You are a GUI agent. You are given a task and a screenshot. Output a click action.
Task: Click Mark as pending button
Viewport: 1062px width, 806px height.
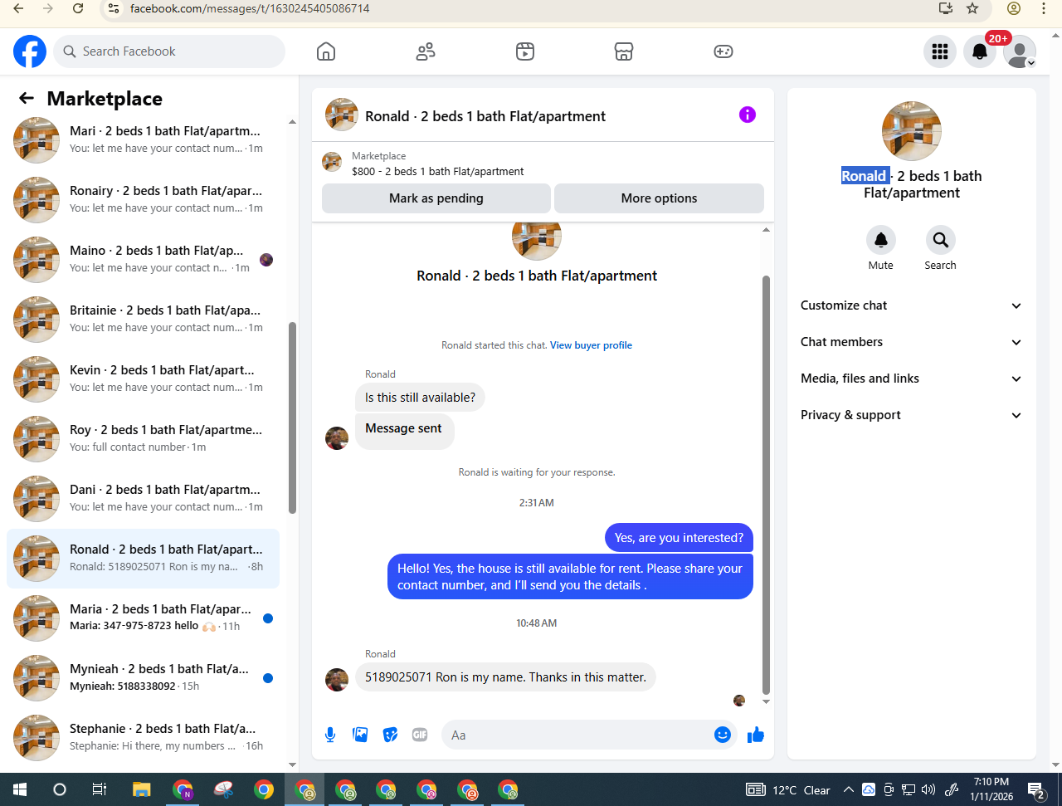(436, 198)
